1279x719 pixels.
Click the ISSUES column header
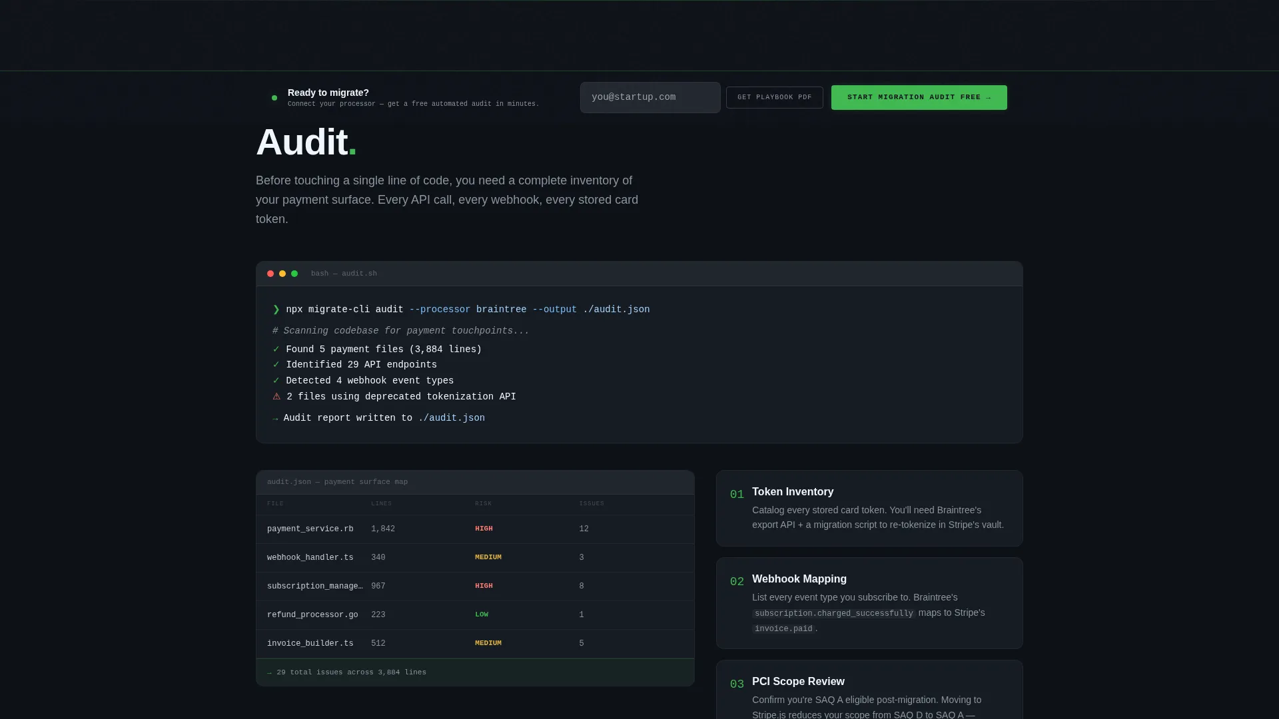click(x=592, y=504)
